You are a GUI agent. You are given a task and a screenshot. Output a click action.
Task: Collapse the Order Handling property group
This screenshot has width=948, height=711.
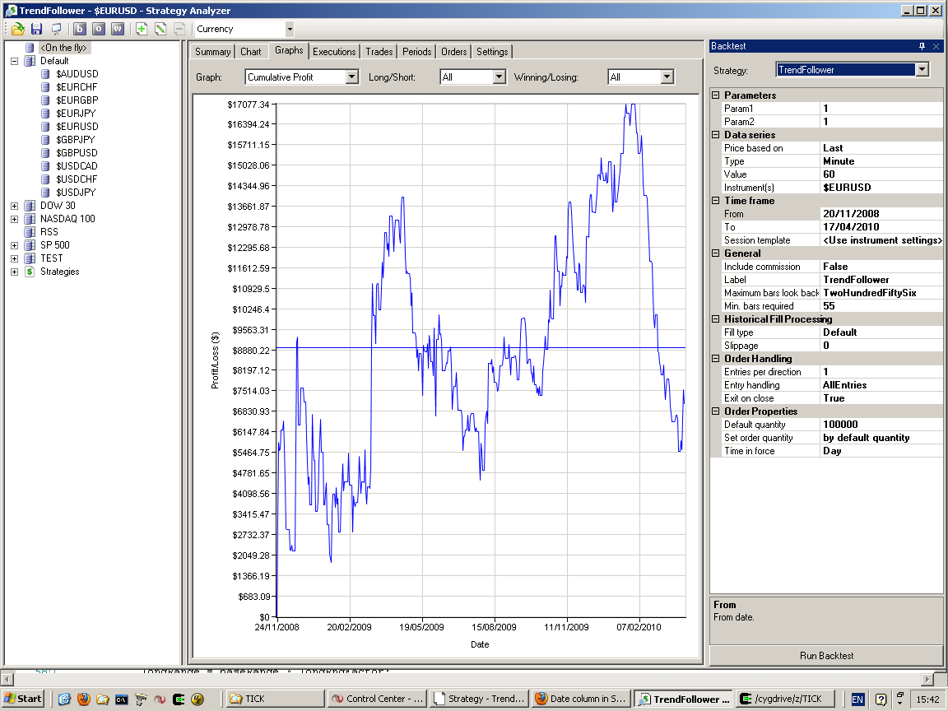[x=715, y=359]
